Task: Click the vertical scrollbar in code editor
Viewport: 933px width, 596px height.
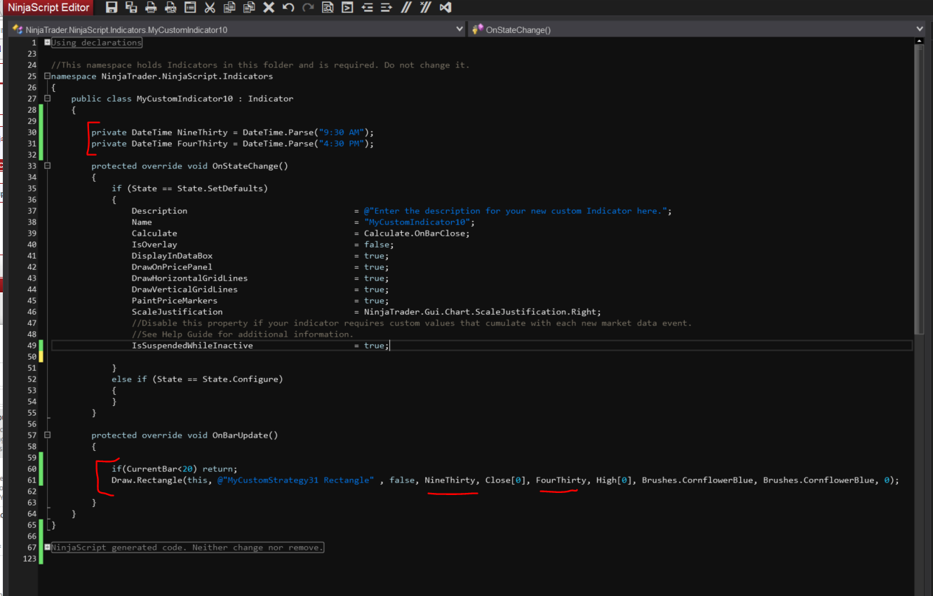Action: point(920,189)
